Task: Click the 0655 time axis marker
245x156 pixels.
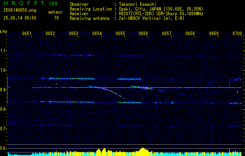Action: pyautogui.click(x=120, y=34)
